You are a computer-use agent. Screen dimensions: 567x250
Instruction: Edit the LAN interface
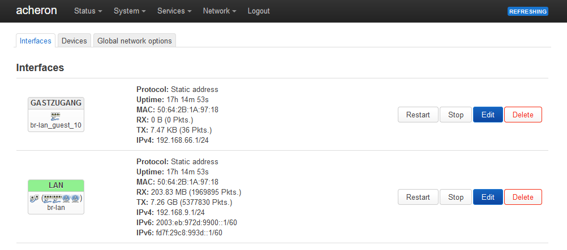point(488,197)
